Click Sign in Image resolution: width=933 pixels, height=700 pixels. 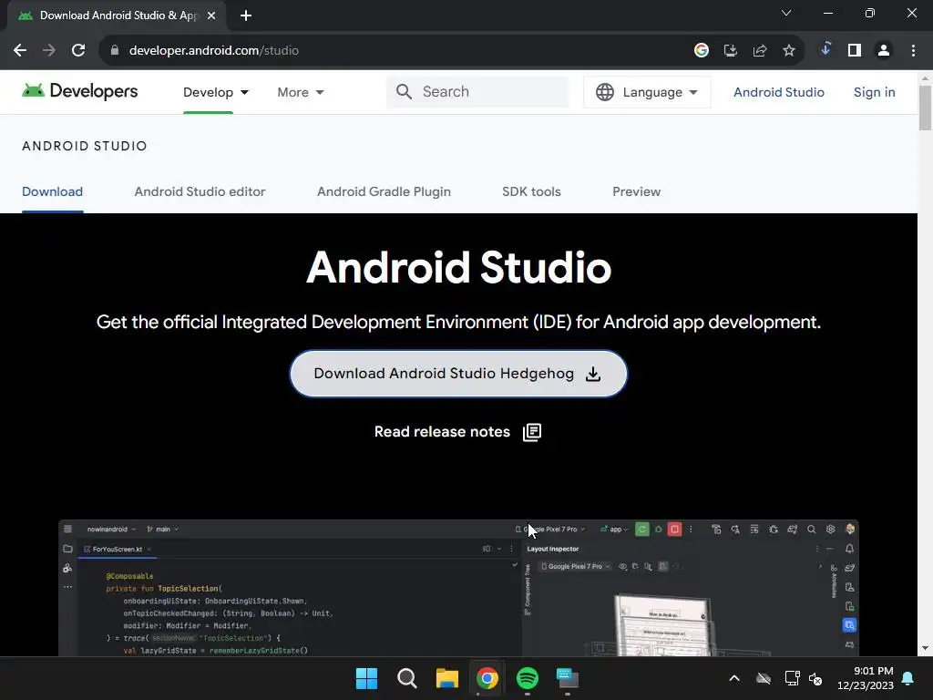coord(874,92)
